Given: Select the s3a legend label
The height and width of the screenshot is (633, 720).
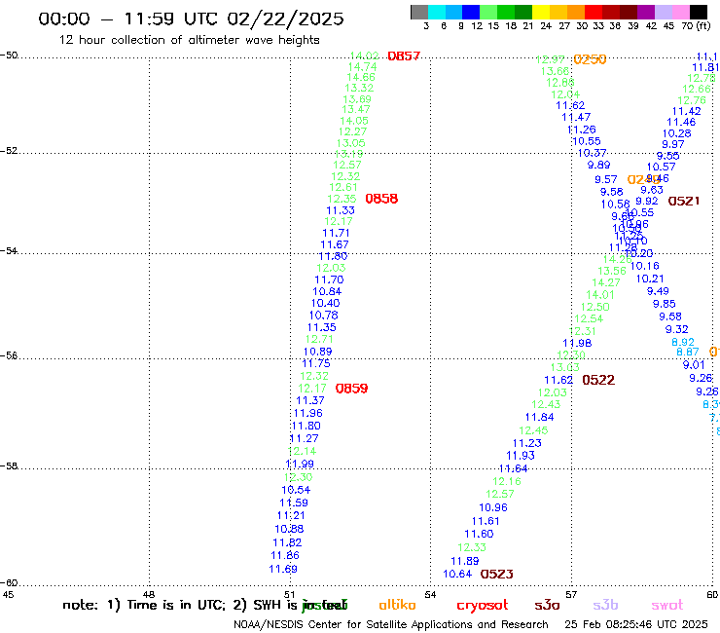Looking at the screenshot, I should click(548, 605).
